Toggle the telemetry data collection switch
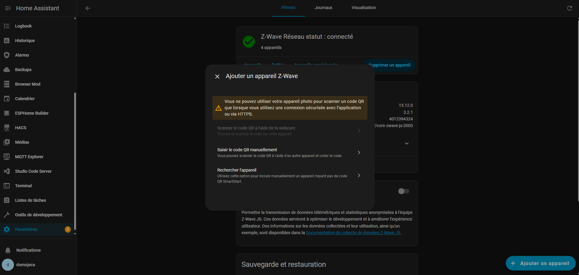Screen dimensions: 579x275 click(x=403, y=191)
